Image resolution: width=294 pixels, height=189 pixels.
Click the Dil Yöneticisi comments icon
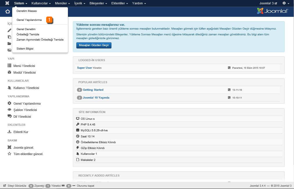pos(9,117)
